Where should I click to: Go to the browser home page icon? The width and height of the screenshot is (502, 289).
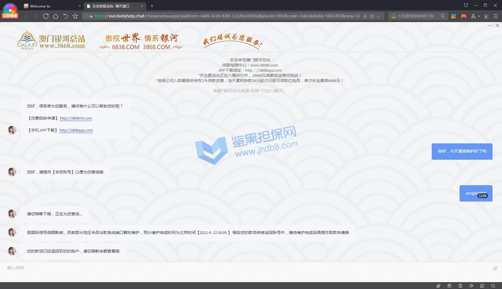click(56, 16)
